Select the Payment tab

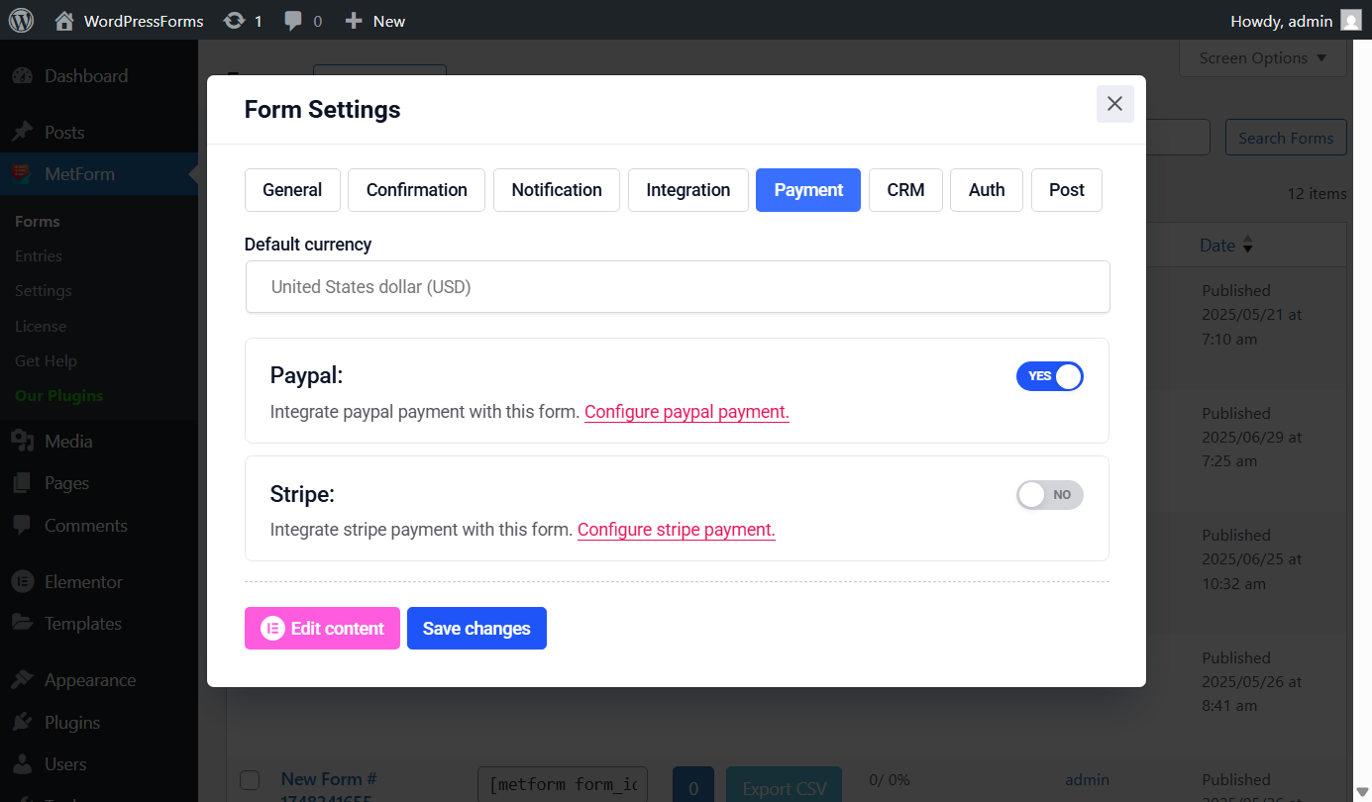coord(808,190)
